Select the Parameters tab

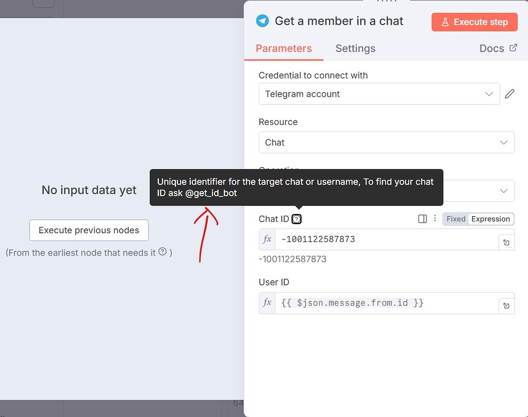coord(284,48)
